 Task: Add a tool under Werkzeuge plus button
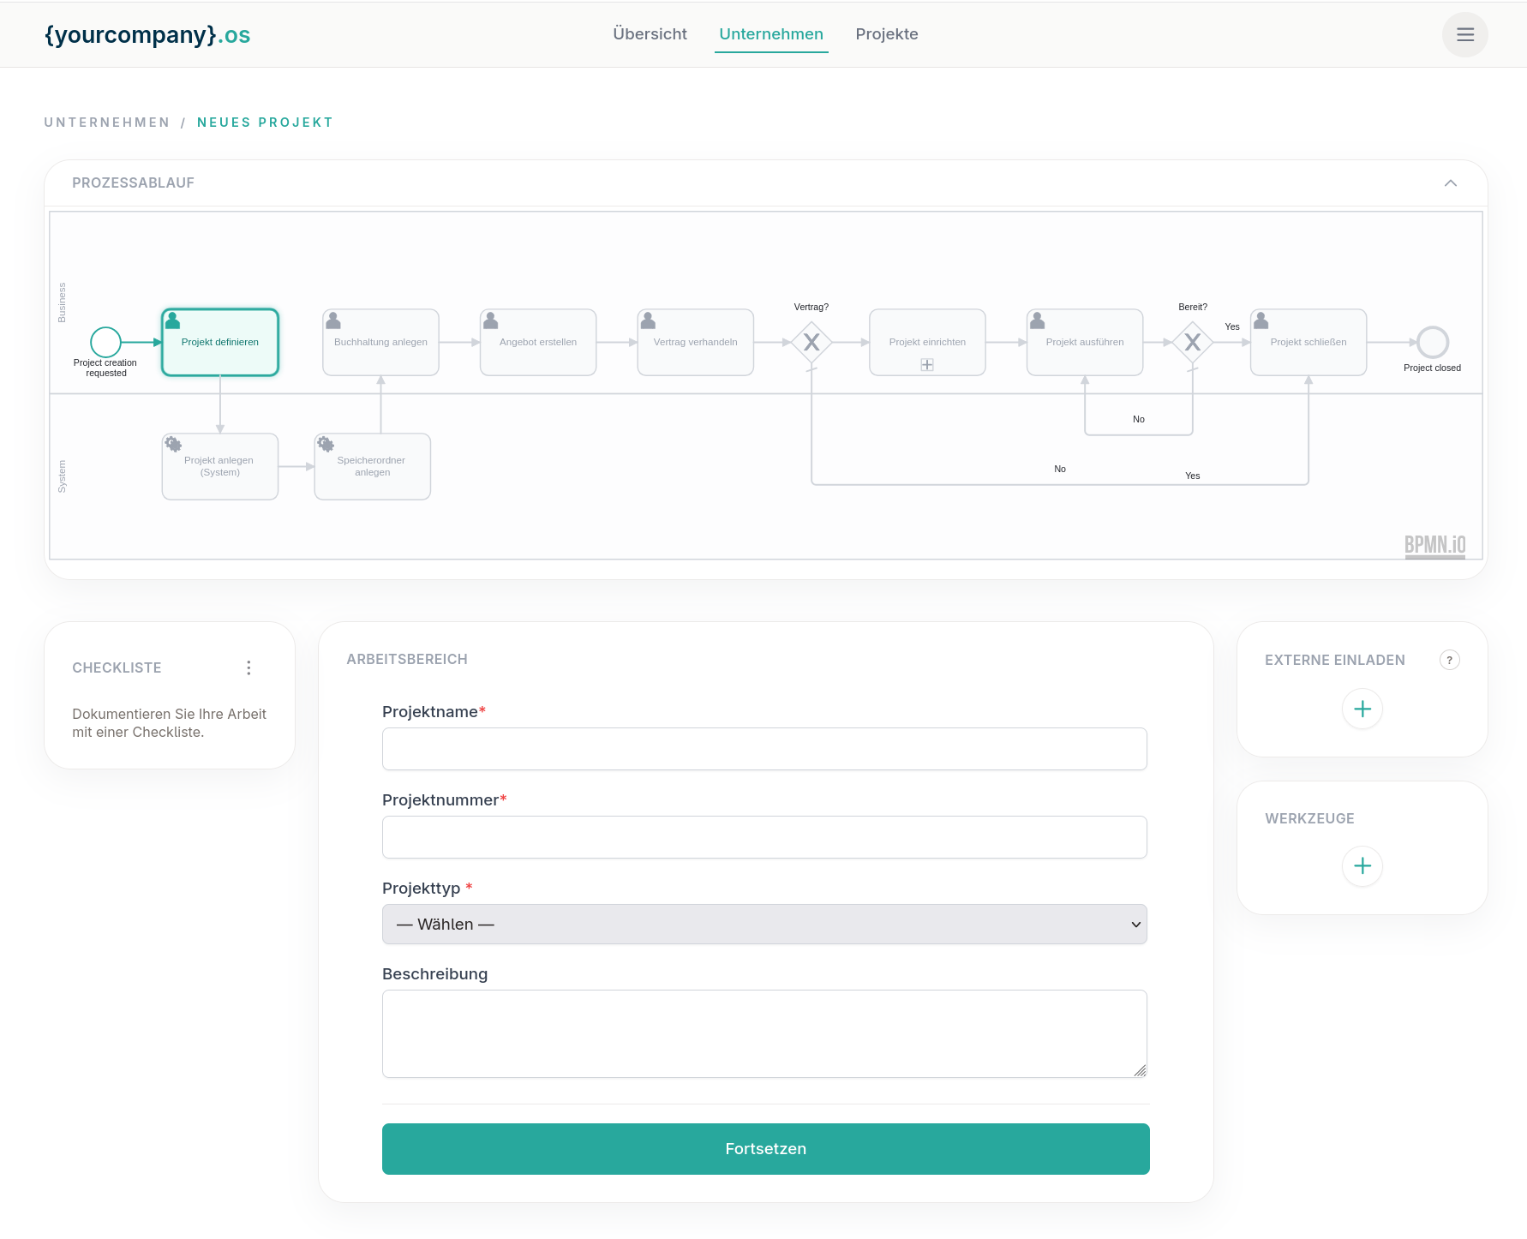click(1362, 865)
